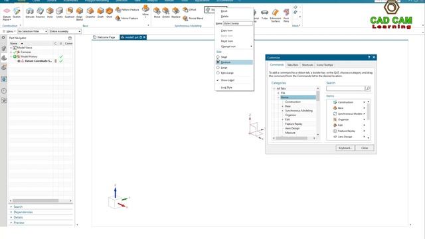Choose the Draft command

(100, 13)
